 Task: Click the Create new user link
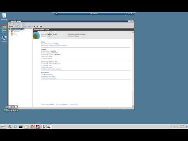(x=46, y=65)
